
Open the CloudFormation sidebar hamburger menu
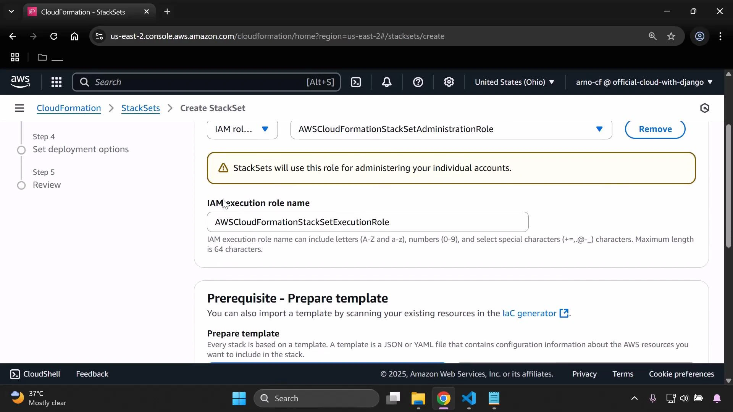(19, 108)
